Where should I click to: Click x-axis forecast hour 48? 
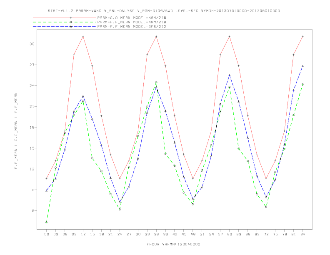[193, 234]
